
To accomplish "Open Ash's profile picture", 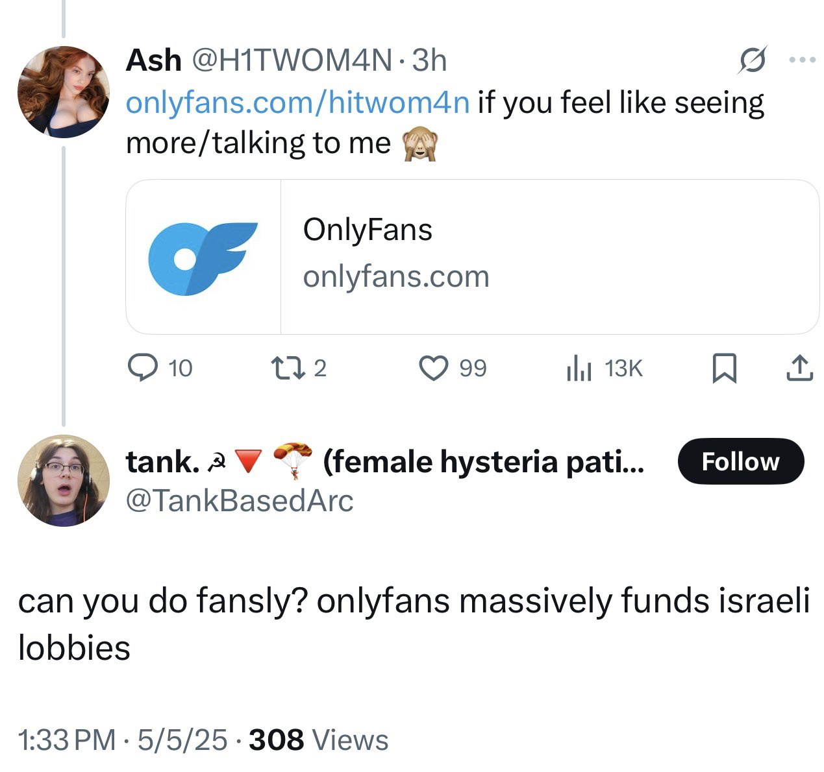I will click(x=63, y=91).
